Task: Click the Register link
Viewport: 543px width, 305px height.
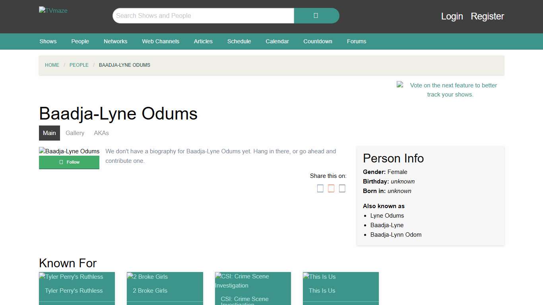Action: (x=487, y=16)
